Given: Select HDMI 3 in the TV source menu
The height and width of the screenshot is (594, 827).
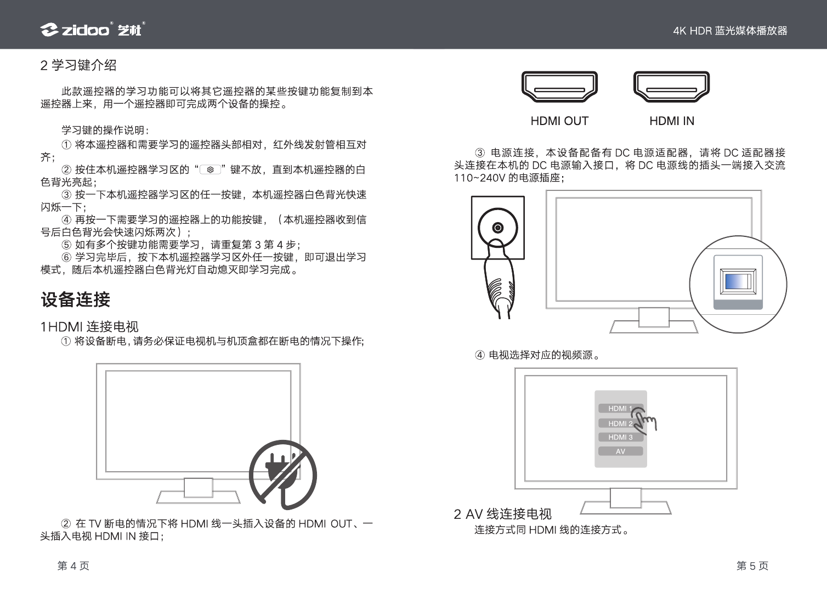Looking at the screenshot, I should [x=620, y=437].
